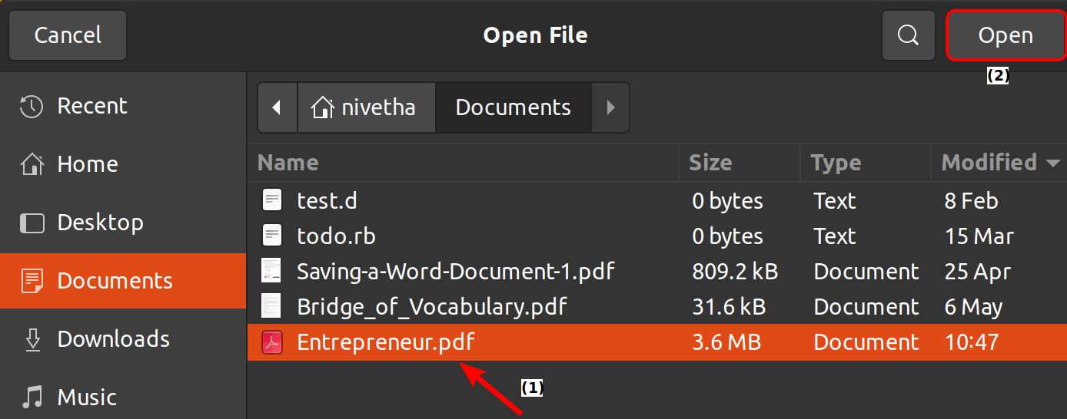
Task: Open Downloads folder in the sidebar
Action: pyautogui.click(x=113, y=339)
